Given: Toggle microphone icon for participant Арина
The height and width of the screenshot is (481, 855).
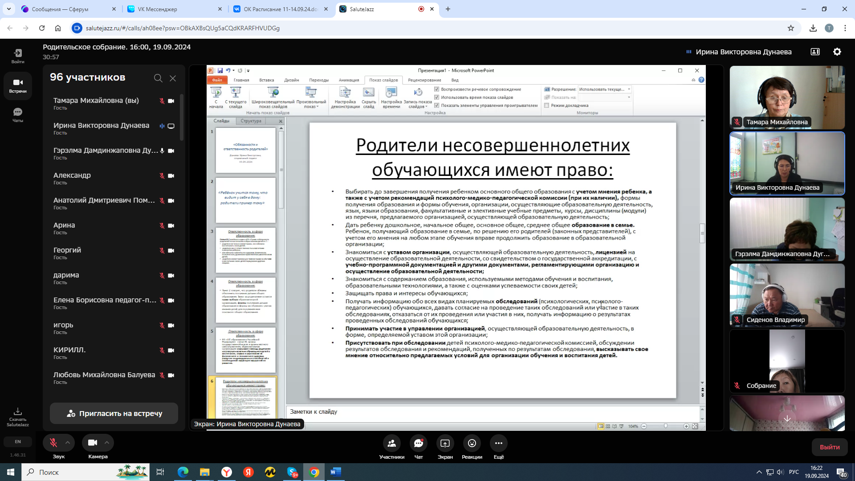Looking at the screenshot, I should [162, 226].
